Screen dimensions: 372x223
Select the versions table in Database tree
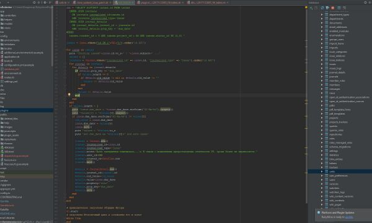pos(334,184)
